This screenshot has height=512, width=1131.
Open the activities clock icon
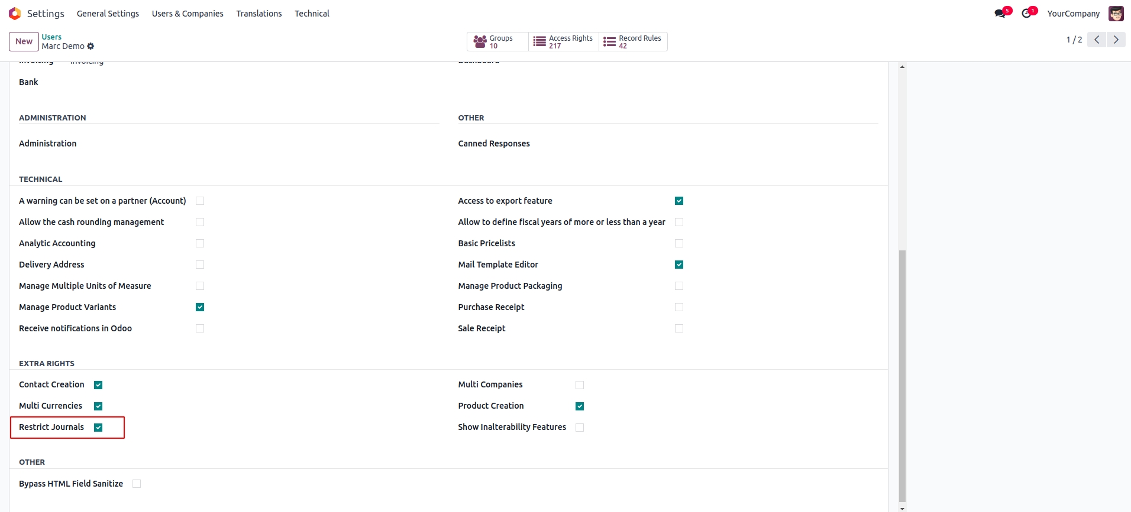1027,14
